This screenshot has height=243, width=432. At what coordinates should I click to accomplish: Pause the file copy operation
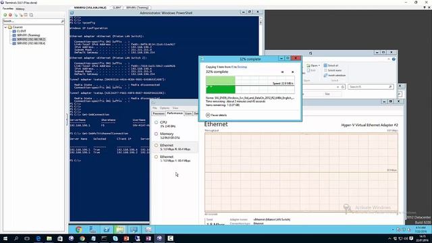(x=282, y=72)
